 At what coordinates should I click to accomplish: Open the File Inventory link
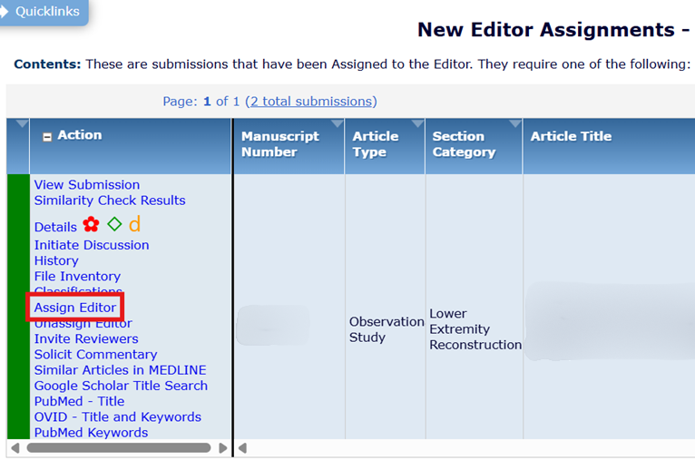pos(77,276)
